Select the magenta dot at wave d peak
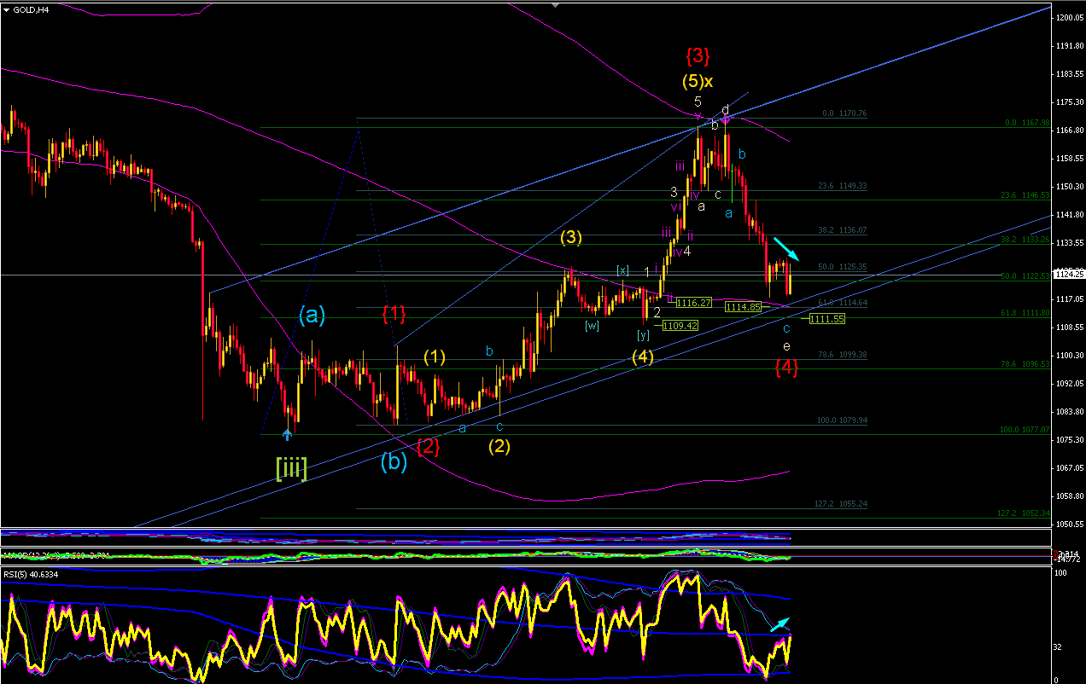Viewport: 1086px width, 684px height. point(726,119)
